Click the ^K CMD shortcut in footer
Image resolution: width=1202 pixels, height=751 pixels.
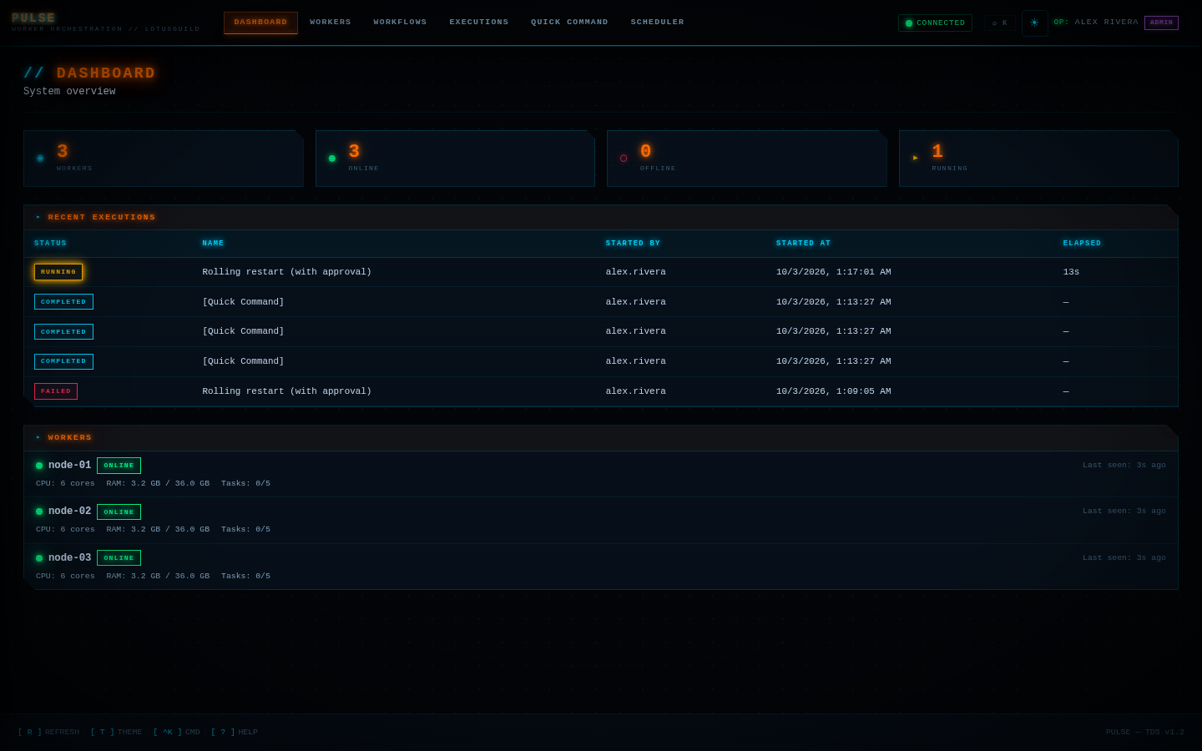(176, 733)
